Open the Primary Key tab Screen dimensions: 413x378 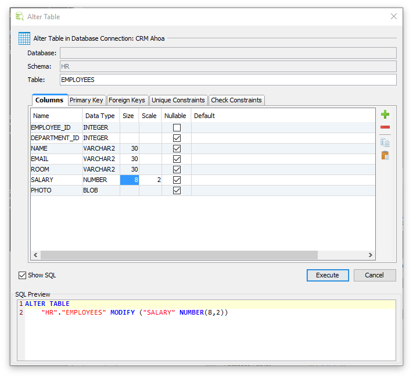(87, 100)
